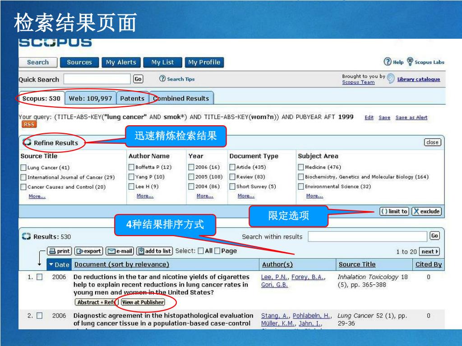Open Abstract + Refs for result 1

97,302
